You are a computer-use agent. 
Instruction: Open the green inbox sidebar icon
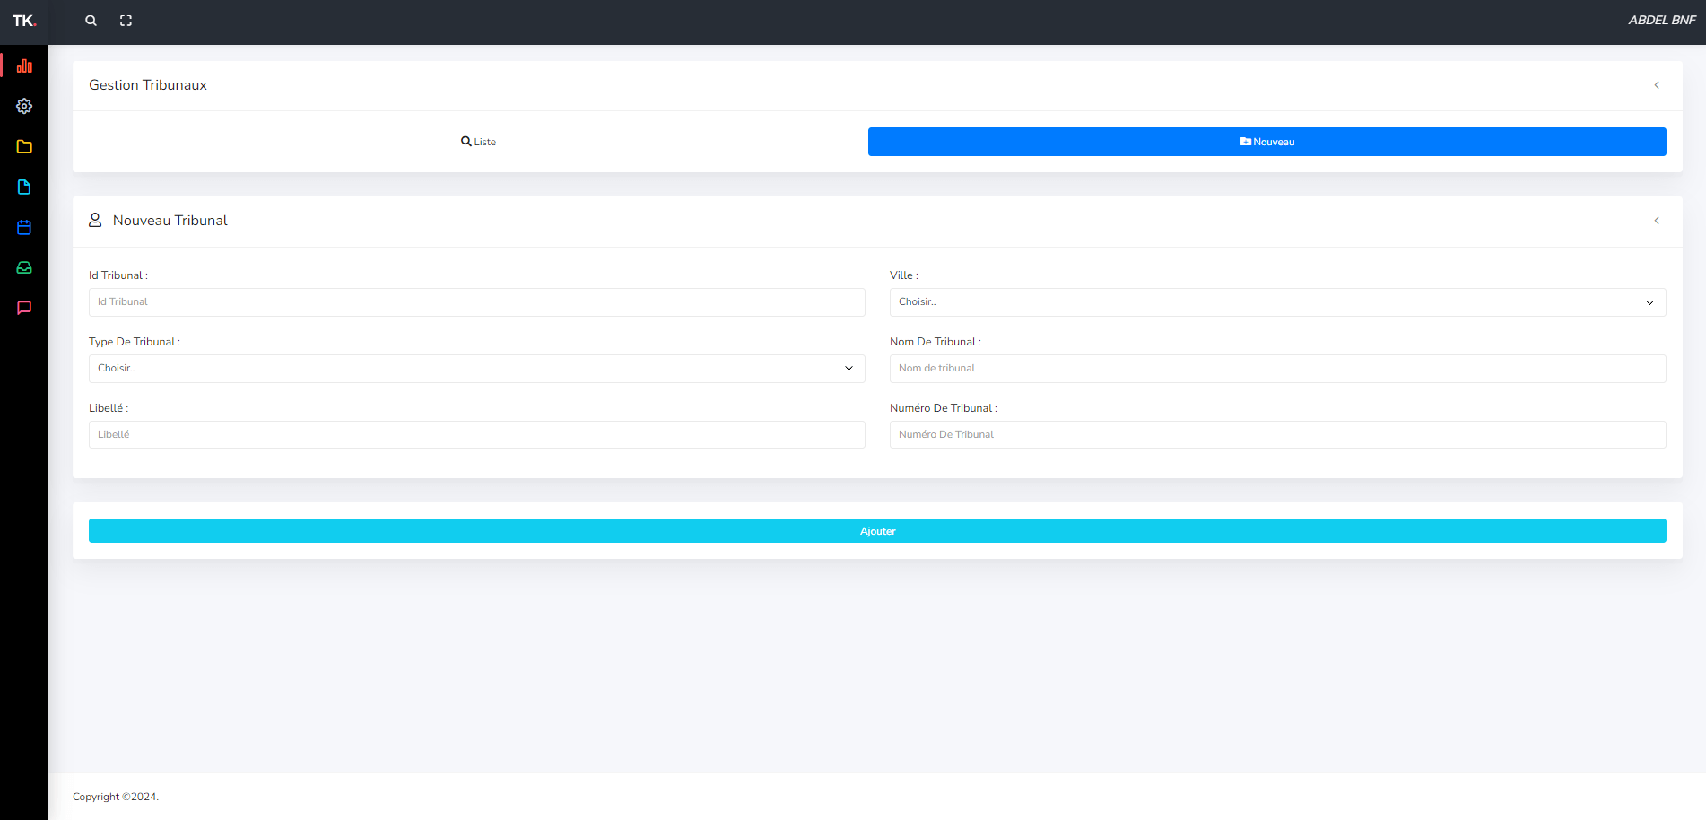[x=24, y=267]
